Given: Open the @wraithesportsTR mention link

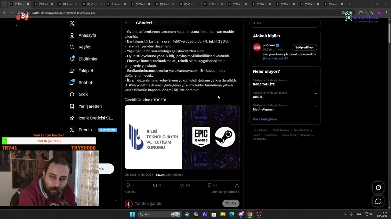Looking at the screenshot, I should point(276,58).
